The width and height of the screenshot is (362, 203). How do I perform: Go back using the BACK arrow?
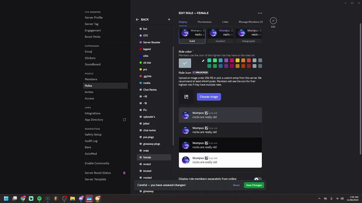click(142, 19)
